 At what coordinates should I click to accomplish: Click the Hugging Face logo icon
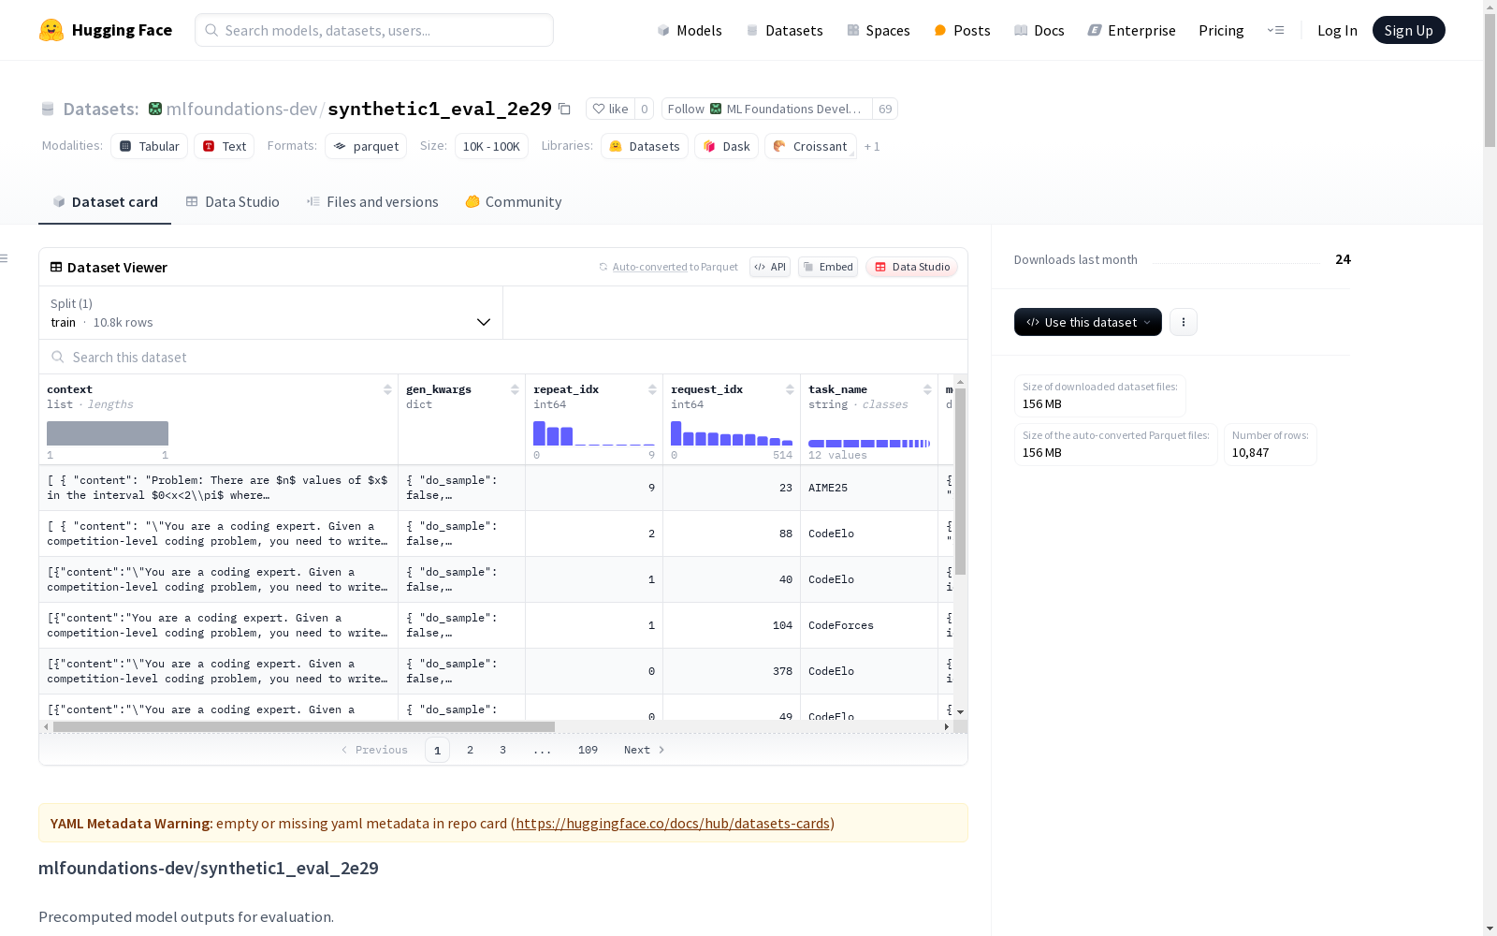[51, 30]
